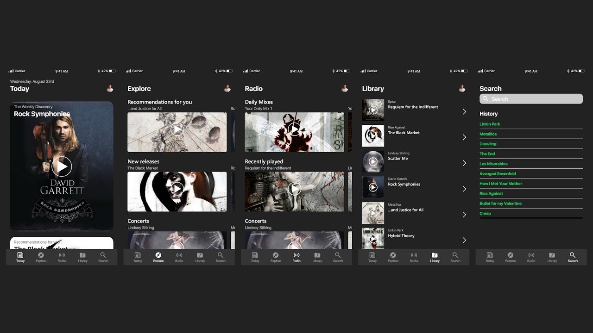Go to the Library tab from the Radio screen
Viewport: 593px width, 333px height.
tap(317, 257)
